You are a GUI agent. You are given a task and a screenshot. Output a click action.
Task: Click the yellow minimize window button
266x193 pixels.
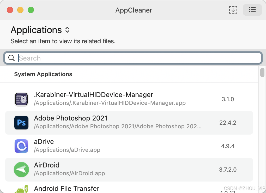[x=20, y=10]
